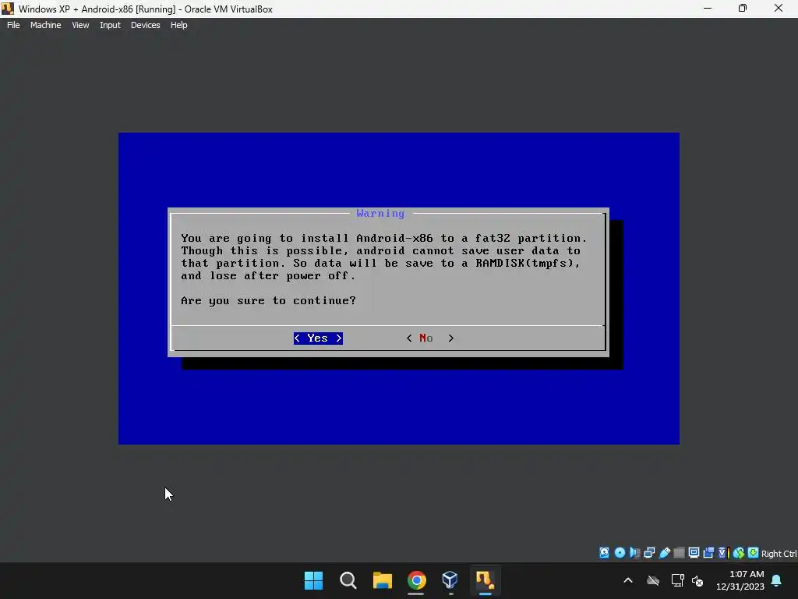The image size is (798, 599).
Task: Open the Input menu
Action: click(x=110, y=25)
